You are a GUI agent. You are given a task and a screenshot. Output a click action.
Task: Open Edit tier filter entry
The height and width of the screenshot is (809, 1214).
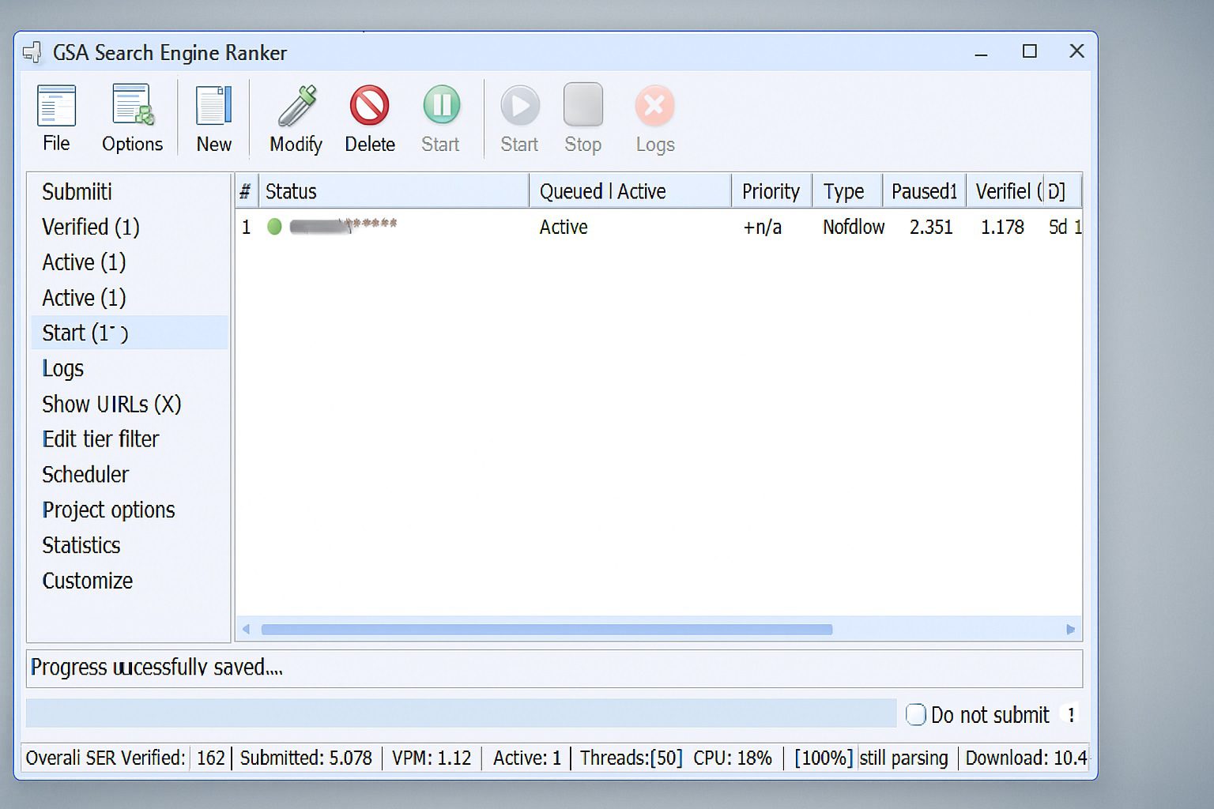(x=100, y=439)
